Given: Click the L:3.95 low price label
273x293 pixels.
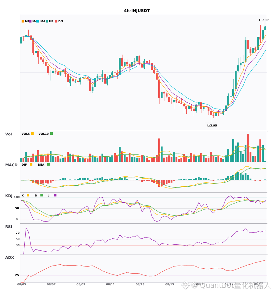Looking at the screenshot, I should coord(212,126).
